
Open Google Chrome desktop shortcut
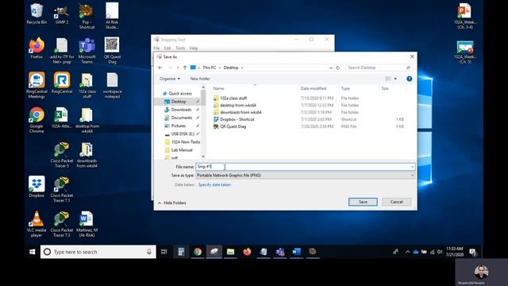pyautogui.click(x=37, y=120)
